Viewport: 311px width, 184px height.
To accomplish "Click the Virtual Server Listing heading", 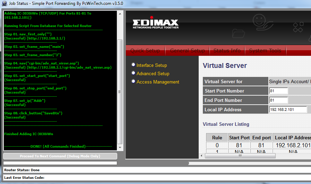I will point(226,124).
